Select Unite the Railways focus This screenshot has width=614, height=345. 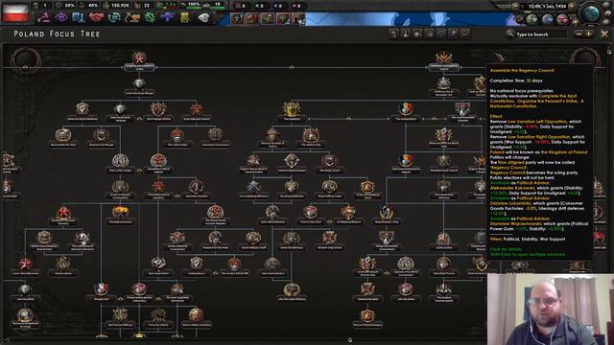pos(292,241)
